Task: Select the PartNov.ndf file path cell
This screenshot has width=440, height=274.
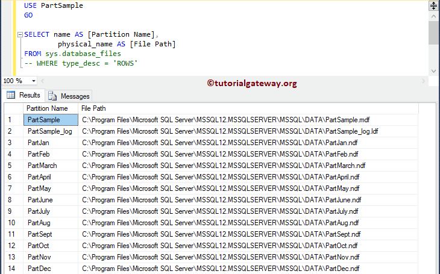Action: pyautogui.click(x=248, y=257)
